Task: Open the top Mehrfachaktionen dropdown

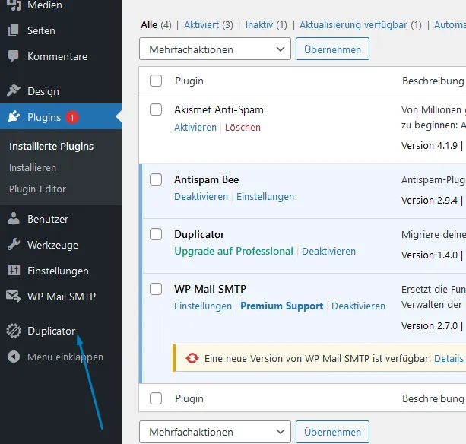Action: point(215,49)
